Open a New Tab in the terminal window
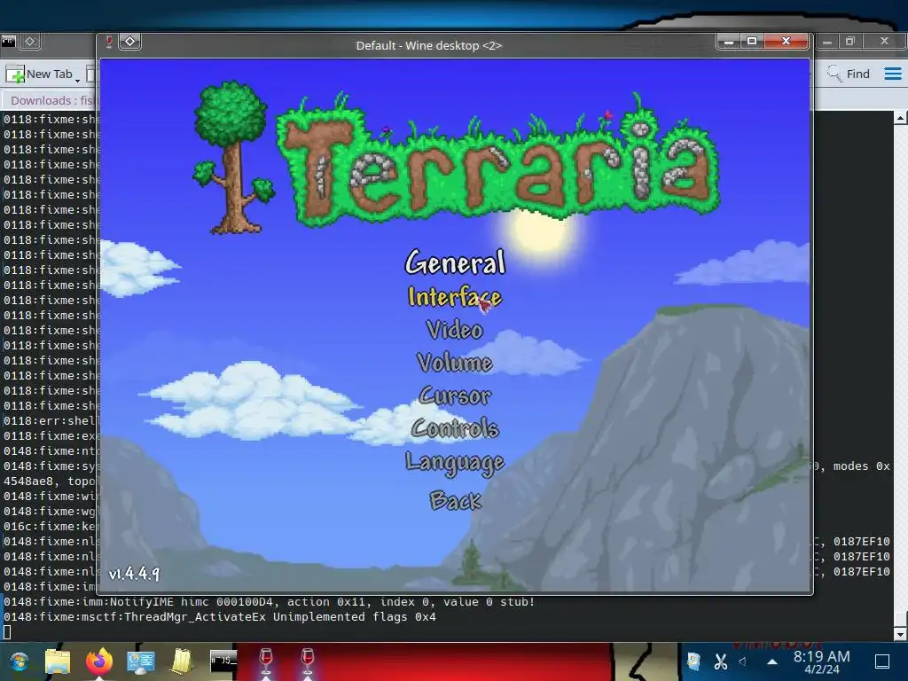Viewport: 908px width, 681px height. pos(39,74)
